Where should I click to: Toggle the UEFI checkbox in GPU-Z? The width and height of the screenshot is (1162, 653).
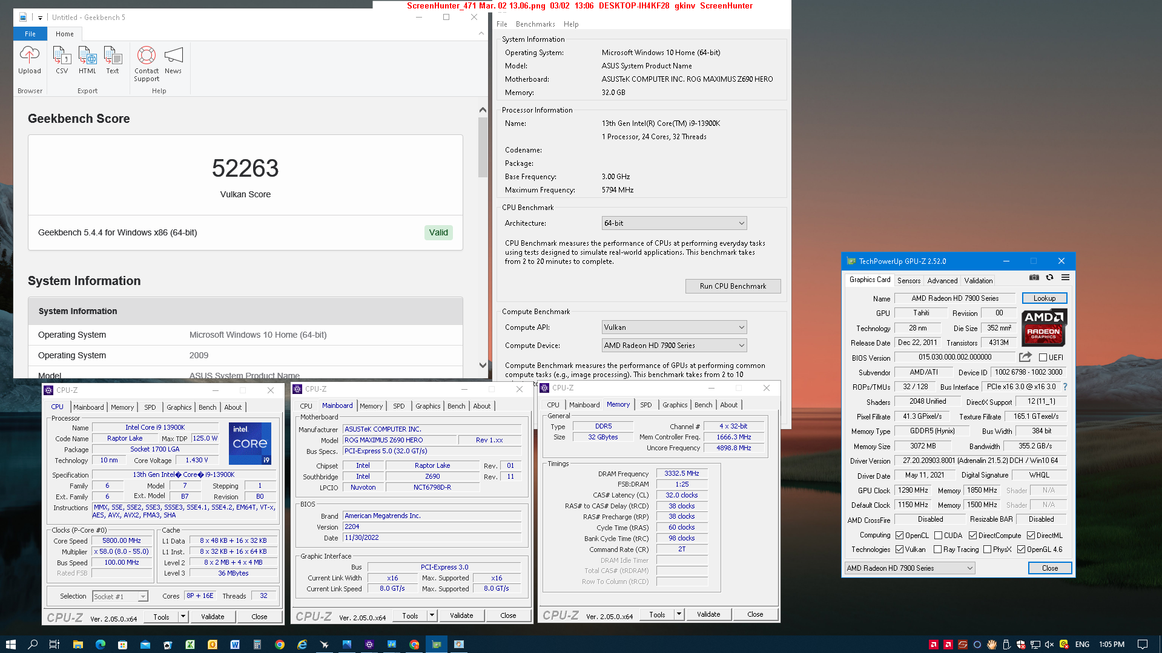point(1043,358)
